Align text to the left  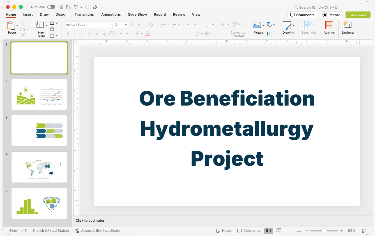coord(164,34)
